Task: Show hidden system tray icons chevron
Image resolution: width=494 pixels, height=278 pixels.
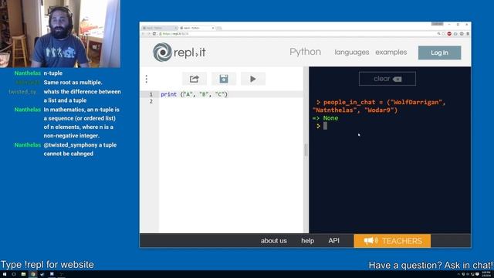Action: coord(458,275)
